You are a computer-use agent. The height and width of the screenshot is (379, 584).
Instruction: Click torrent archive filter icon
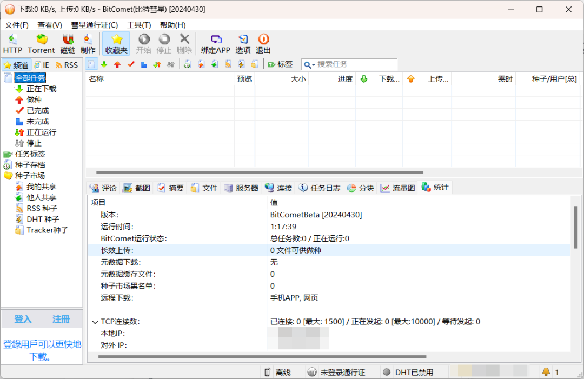[187, 64]
